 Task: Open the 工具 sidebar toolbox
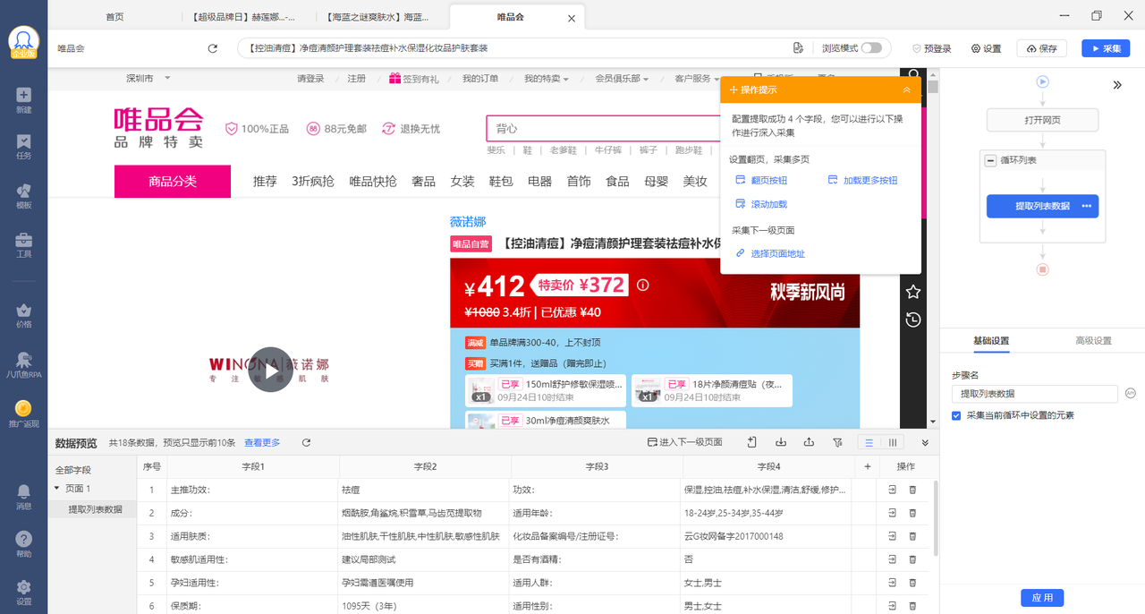click(23, 245)
